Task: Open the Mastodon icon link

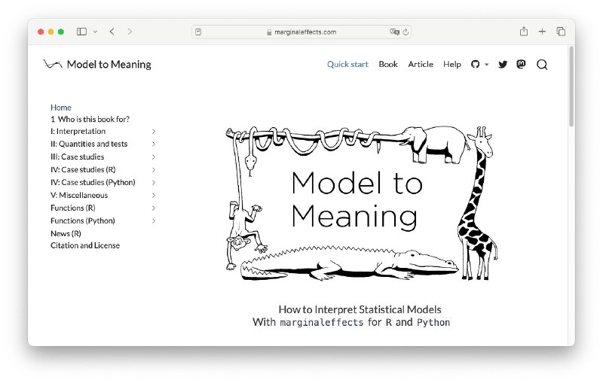Action: tap(521, 64)
